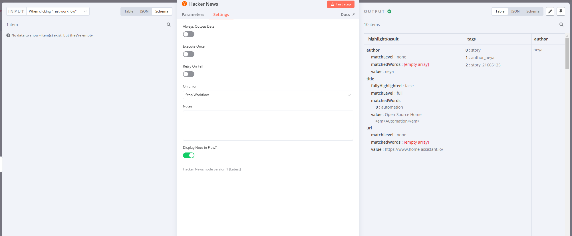Disable Display Note in Flow toggle
Screen dimensions: 572x236
[x=189, y=155]
